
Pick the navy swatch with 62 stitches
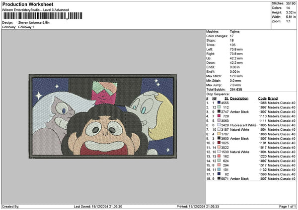coord(219,174)
